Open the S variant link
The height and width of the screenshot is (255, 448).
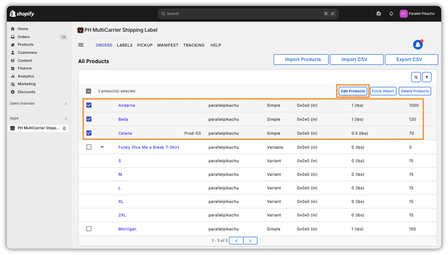120,160
